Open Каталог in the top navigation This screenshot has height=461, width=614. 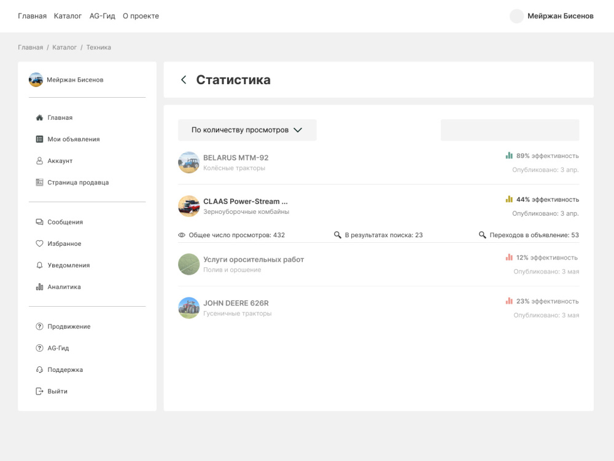(68, 16)
